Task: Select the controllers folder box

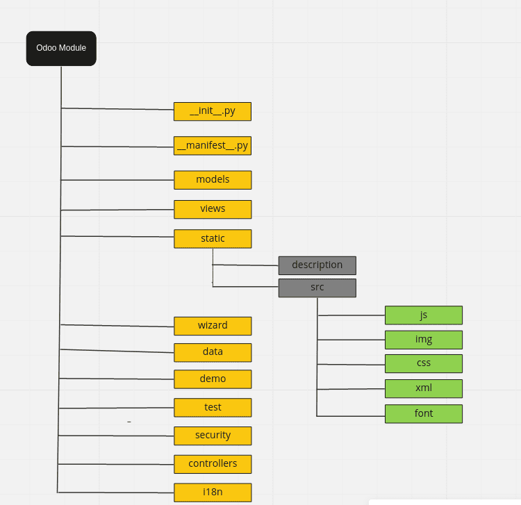Action: coord(213,464)
